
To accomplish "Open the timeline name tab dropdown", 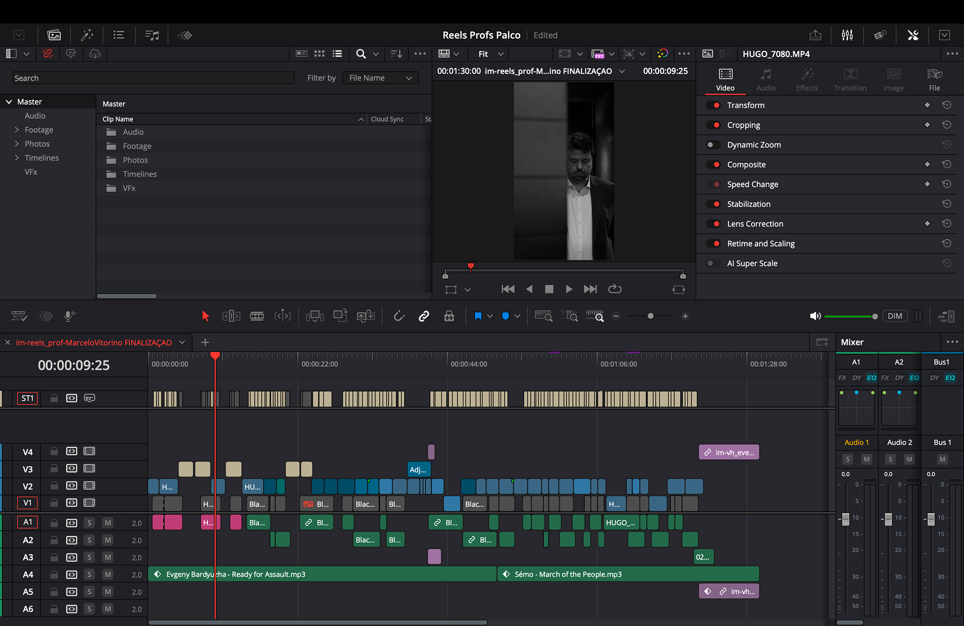I will 182,342.
